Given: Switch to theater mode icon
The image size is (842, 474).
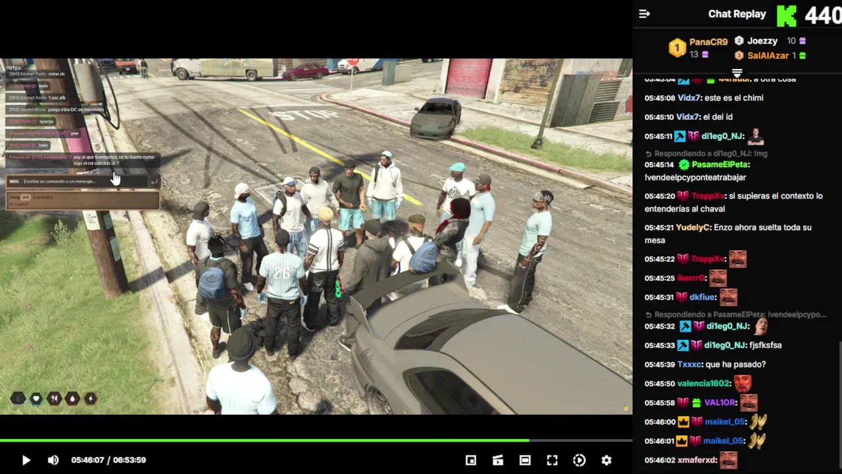Looking at the screenshot, I should (x=525, y=460).
